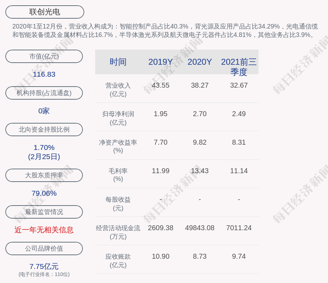Click the 归母净利润(亿元) row label
The image size is (328, 283).
pyautogui.click(x=118, y=118)
